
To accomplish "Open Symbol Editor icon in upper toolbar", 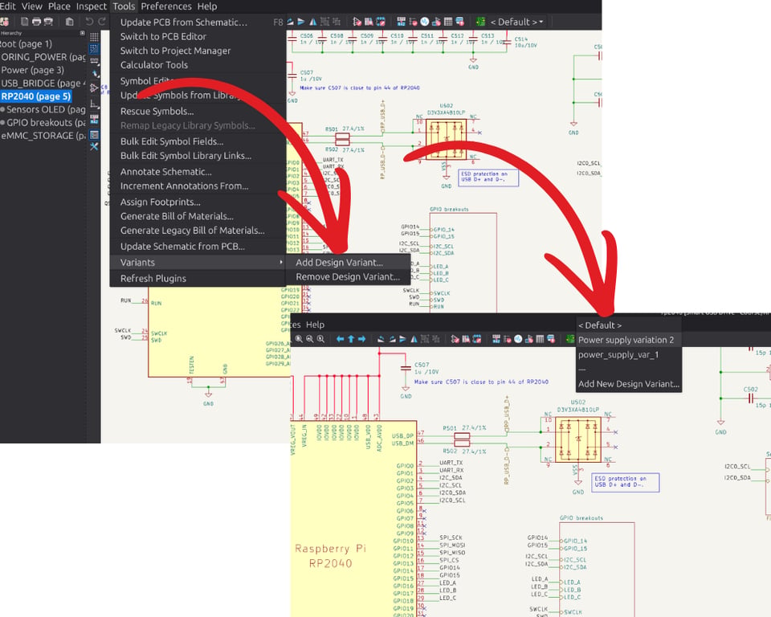I will click(x=357, y=22).
